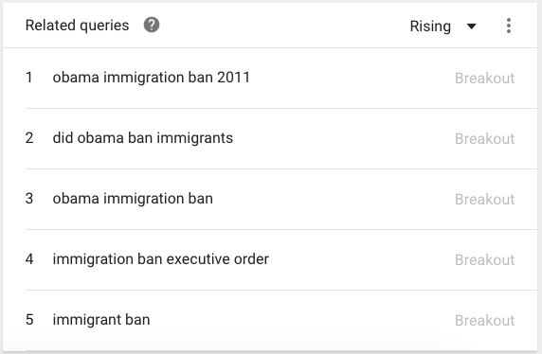Click rank number 4 in the list

[x=29, y=259]
